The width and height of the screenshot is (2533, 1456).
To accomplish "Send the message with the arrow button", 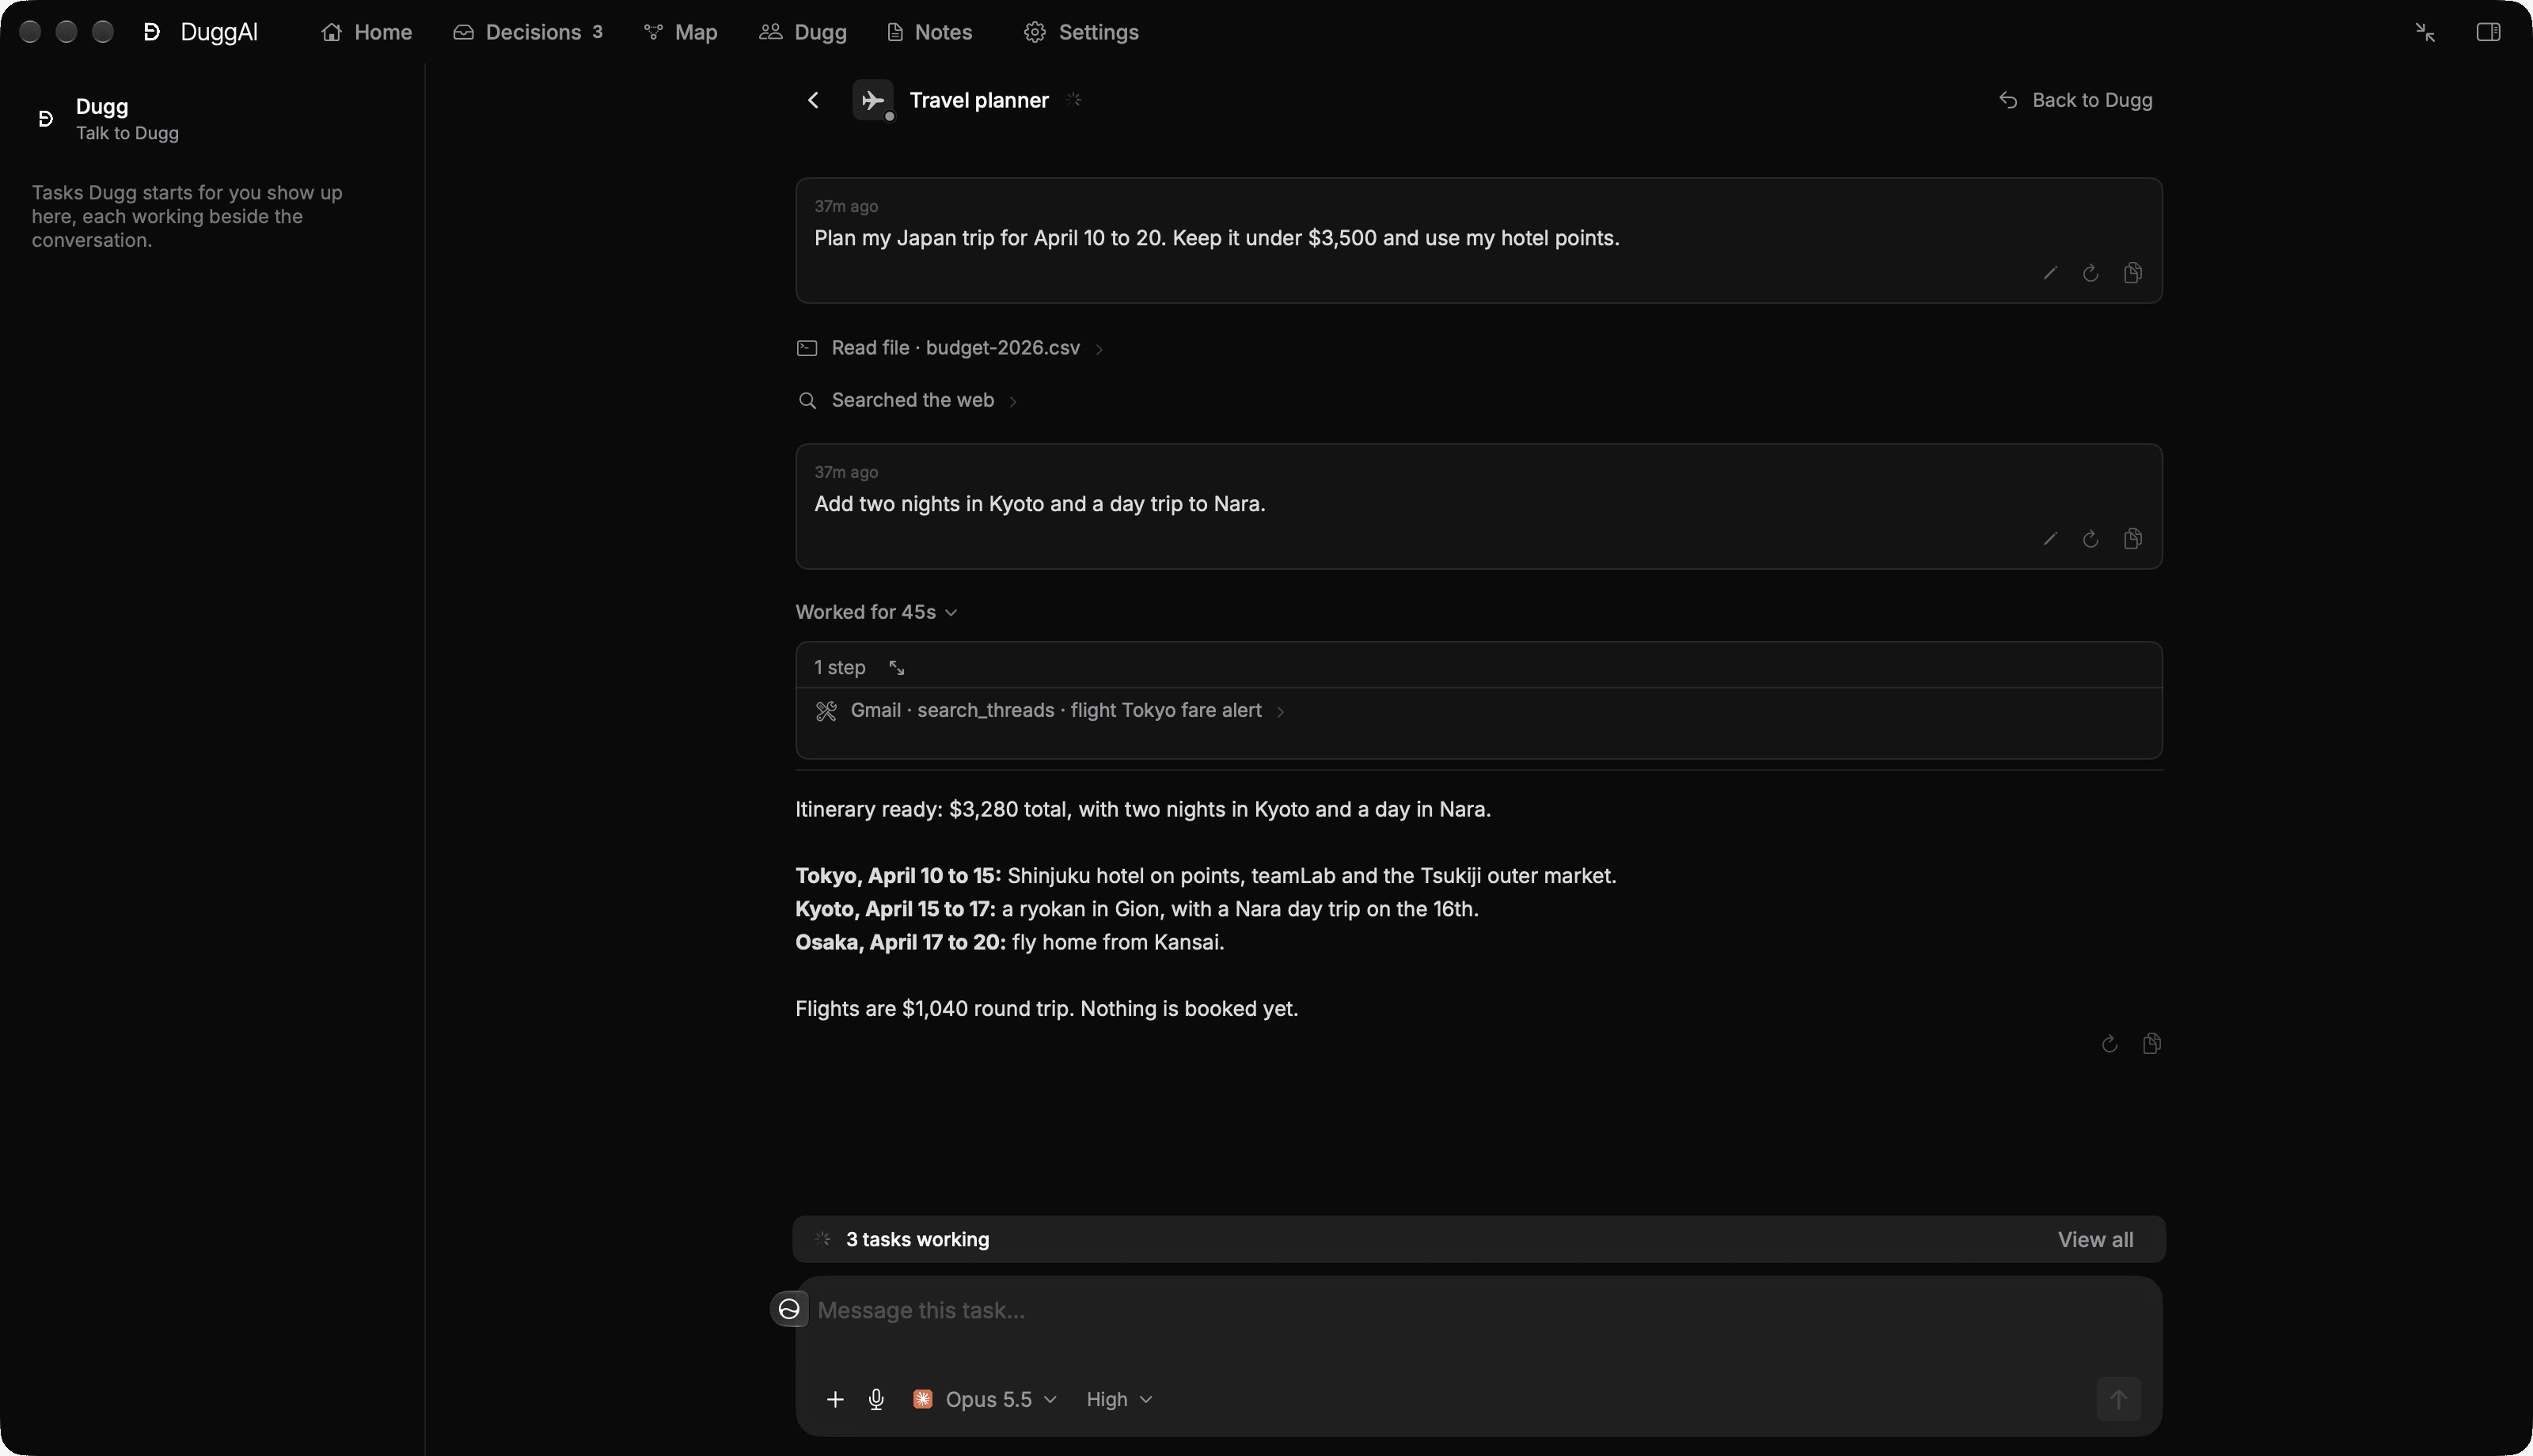I will (x=2118, y=1399).
